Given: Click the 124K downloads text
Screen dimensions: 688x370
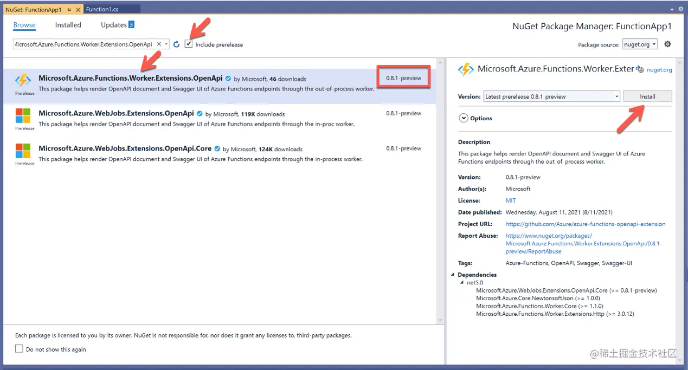Looking at the screenshot, I should (x=280, y=150).
